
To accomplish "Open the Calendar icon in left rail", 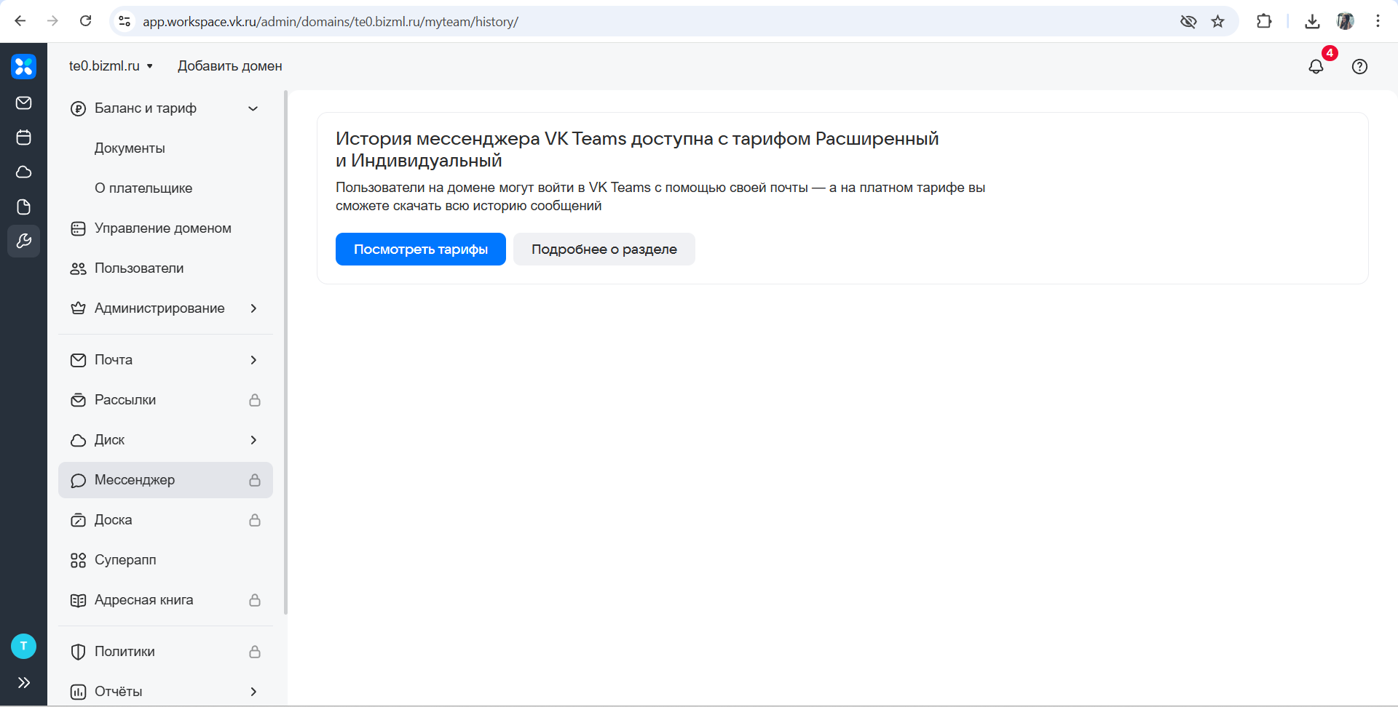I will pyautogui.click(x=23, y=137).
